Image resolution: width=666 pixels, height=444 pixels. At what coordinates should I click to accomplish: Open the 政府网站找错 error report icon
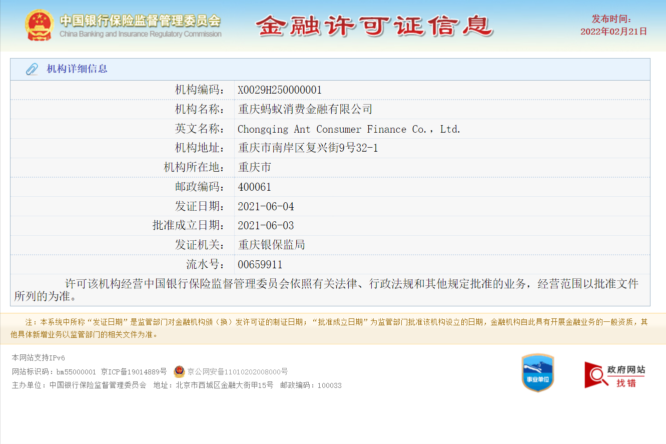pyautogui.click(x=614, y=375)
